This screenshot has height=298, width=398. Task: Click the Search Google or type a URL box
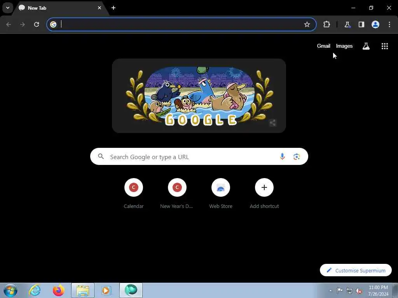(x=199, y=157)
